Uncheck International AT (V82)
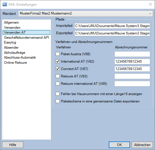 coord(58,61)
